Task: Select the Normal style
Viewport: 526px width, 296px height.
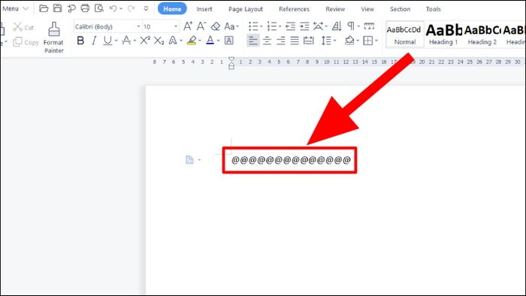Action: tap(405, 35)
